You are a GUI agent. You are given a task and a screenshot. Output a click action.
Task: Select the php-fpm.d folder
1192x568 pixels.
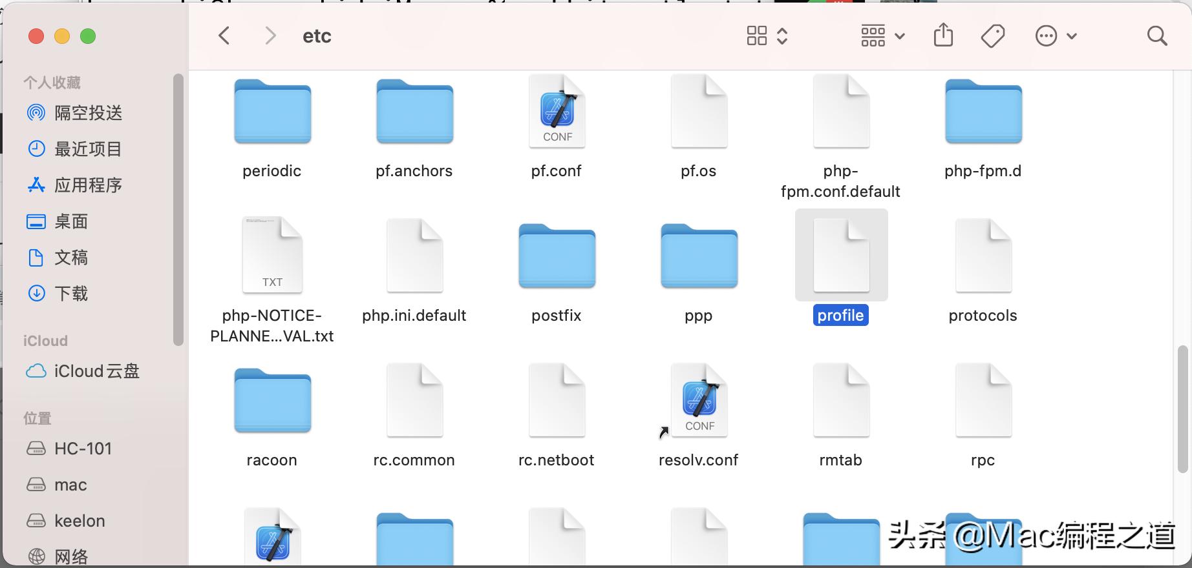point(983,111)
